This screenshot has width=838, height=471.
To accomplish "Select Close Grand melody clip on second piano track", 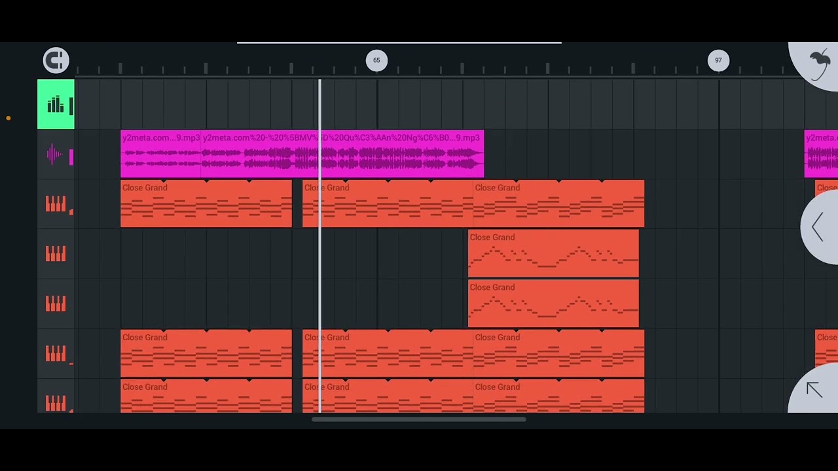I will 553,254.
